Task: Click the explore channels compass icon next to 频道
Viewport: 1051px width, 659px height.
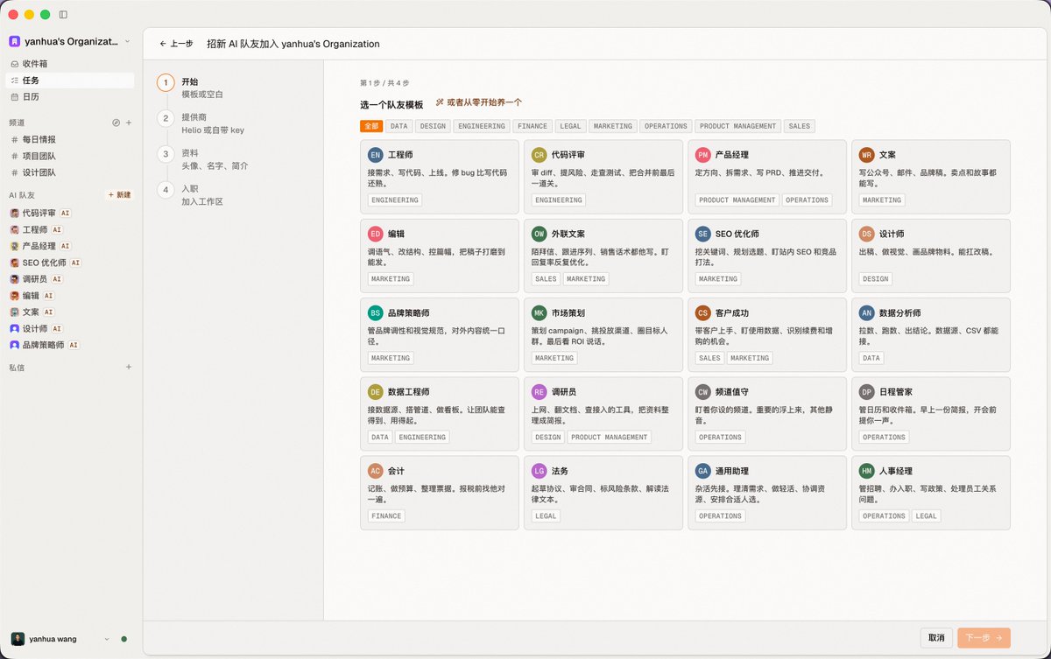Action: (x=116, y=123)
